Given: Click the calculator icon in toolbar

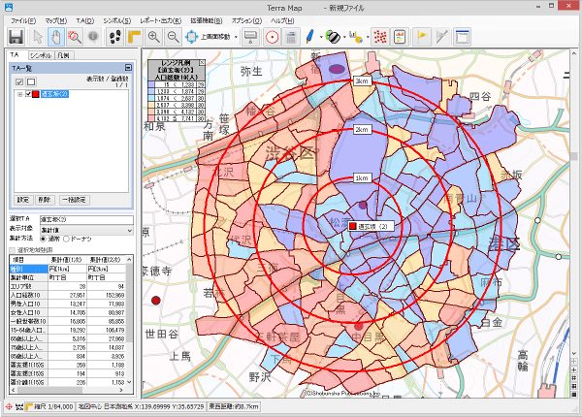Looking at the screenshot, I should 291,37.
